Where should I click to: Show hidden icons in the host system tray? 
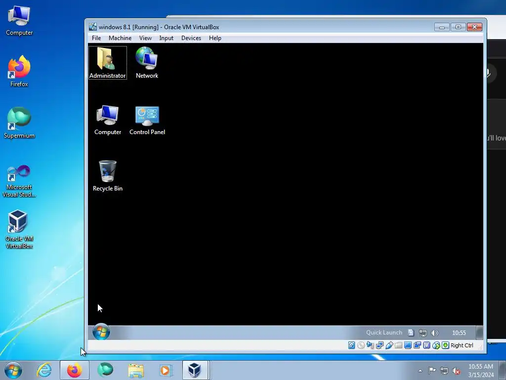[x=420, y=371]
